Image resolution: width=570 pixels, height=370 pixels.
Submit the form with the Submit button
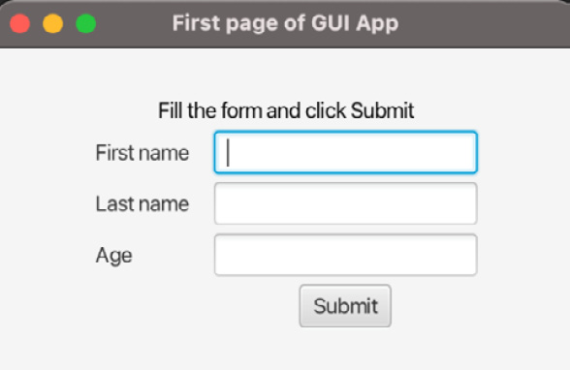345,306
